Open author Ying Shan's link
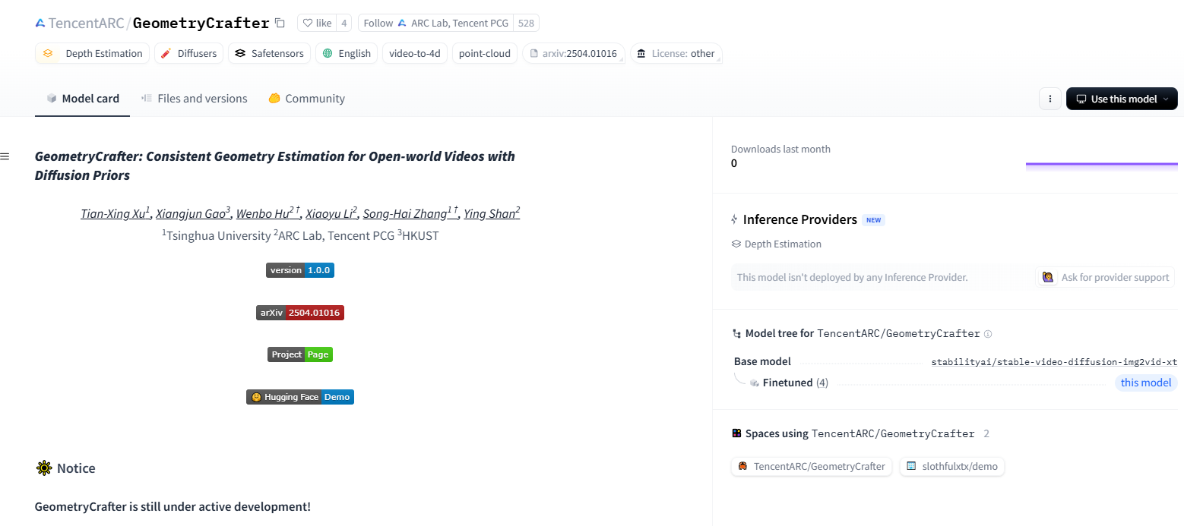The image size is (1184, 526). [492, 213]
